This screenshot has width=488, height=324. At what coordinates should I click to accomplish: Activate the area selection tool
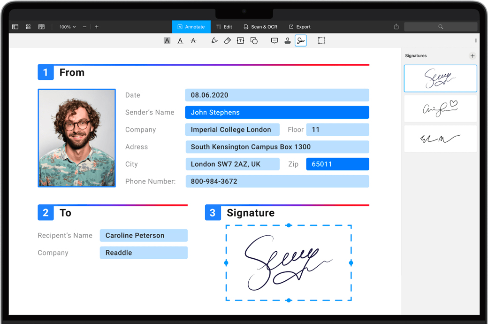(x=321, y=41)
